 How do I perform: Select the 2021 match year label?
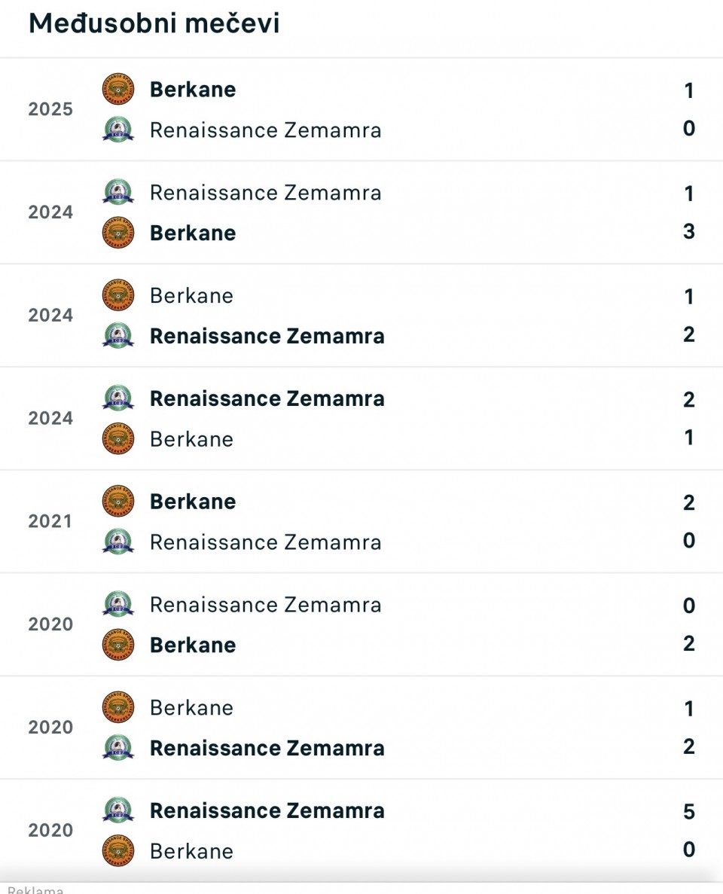(x=50, y=522)
